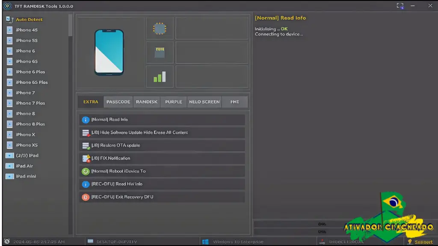
Task: Click the iPhone X device icon
Action: pos(9,135)
